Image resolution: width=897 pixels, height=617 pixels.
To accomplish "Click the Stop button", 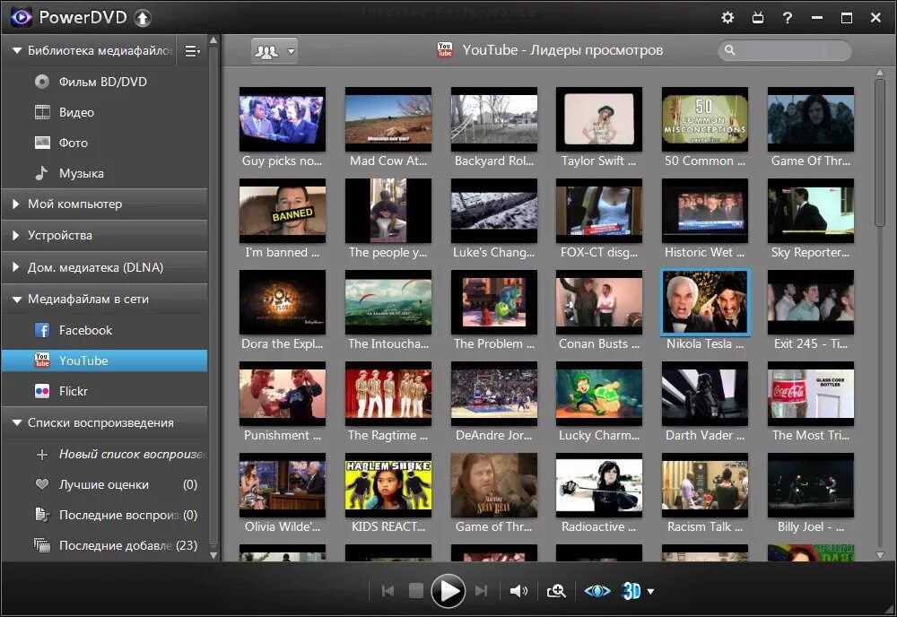I will [416, 591].
